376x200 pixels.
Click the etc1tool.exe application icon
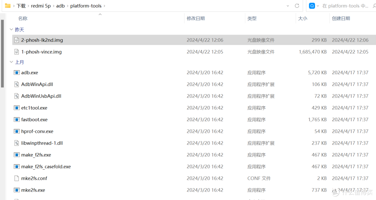[x=17, y=108]
